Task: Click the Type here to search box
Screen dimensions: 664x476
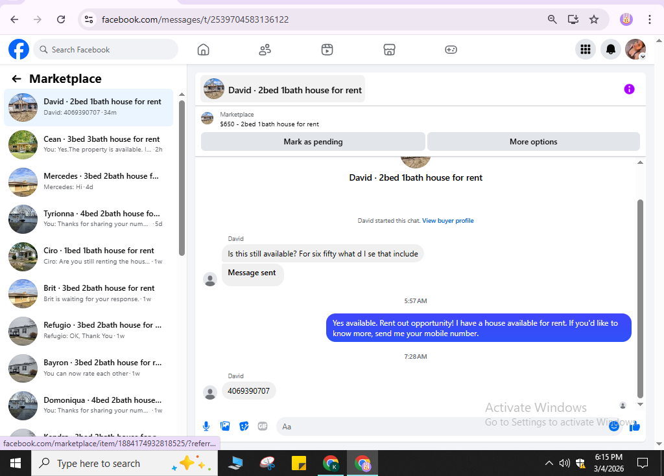Action: [x=124, y=463]
